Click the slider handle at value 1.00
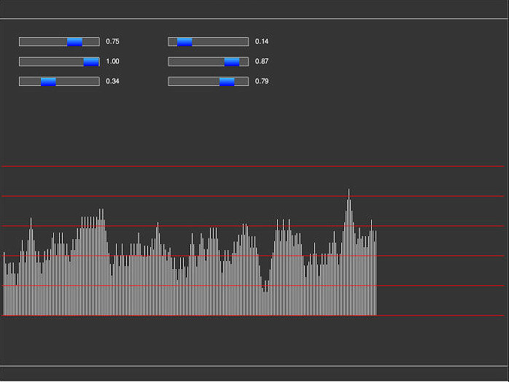The width and height of the screenshot is (509, 382). 91,62
